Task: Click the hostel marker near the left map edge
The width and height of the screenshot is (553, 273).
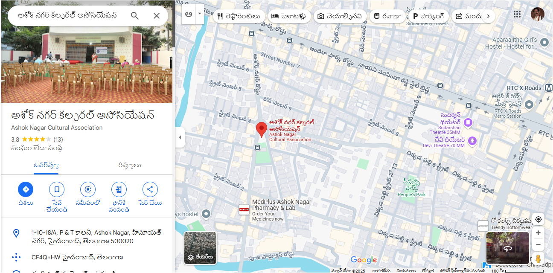Action: click(x=206, y=214)
